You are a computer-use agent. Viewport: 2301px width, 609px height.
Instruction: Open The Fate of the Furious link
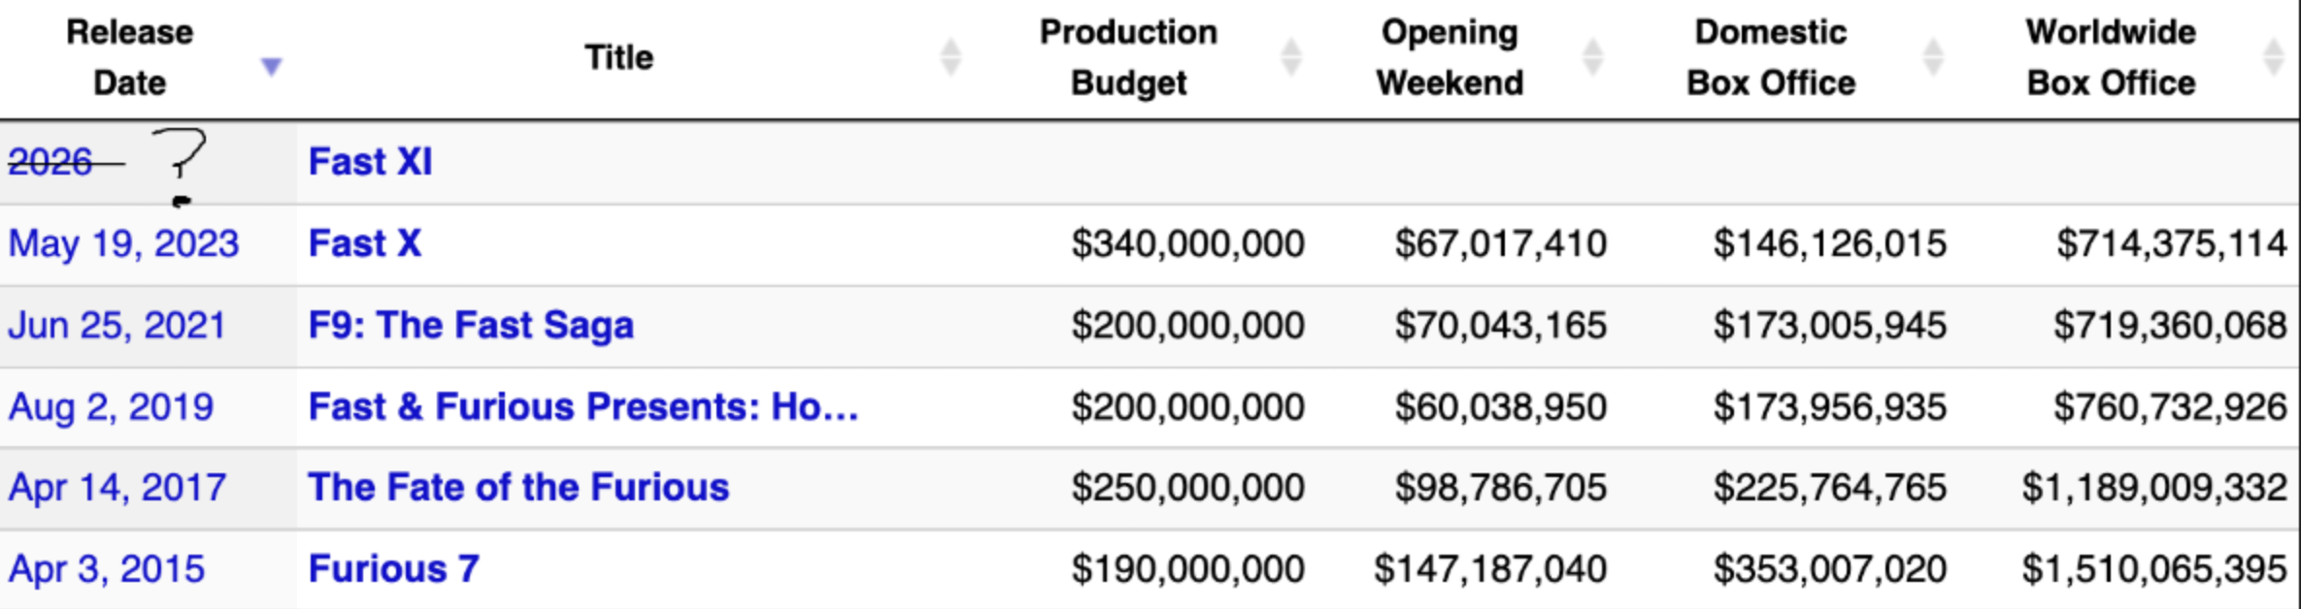(x=518, y=487)
